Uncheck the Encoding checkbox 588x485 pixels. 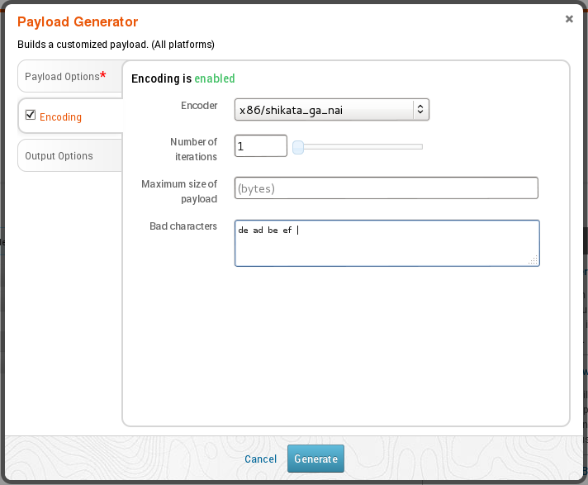point(31,116)
